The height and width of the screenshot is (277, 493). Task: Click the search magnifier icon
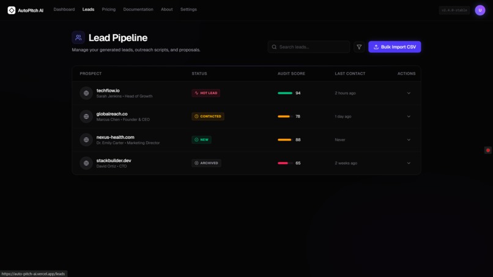(x=274, y=47)
